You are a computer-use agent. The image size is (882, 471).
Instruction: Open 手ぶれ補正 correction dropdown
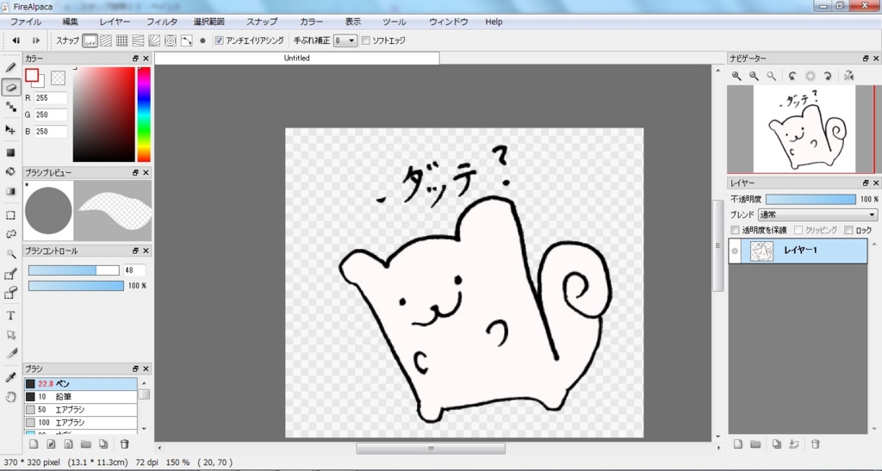click(345, 40)
